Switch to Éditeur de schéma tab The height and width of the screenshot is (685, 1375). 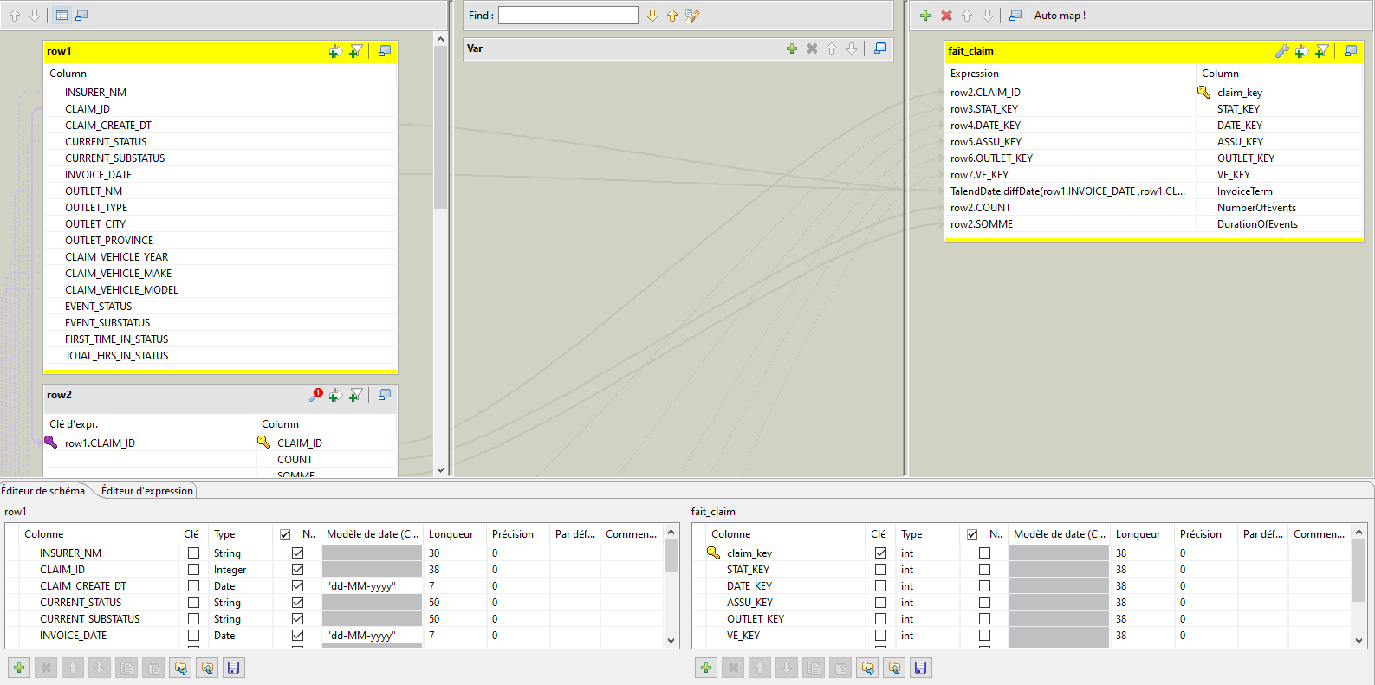point(43,491)
